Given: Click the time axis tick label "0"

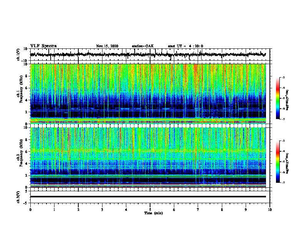Looking at the screenshot, I should click(x=30, y=210).
